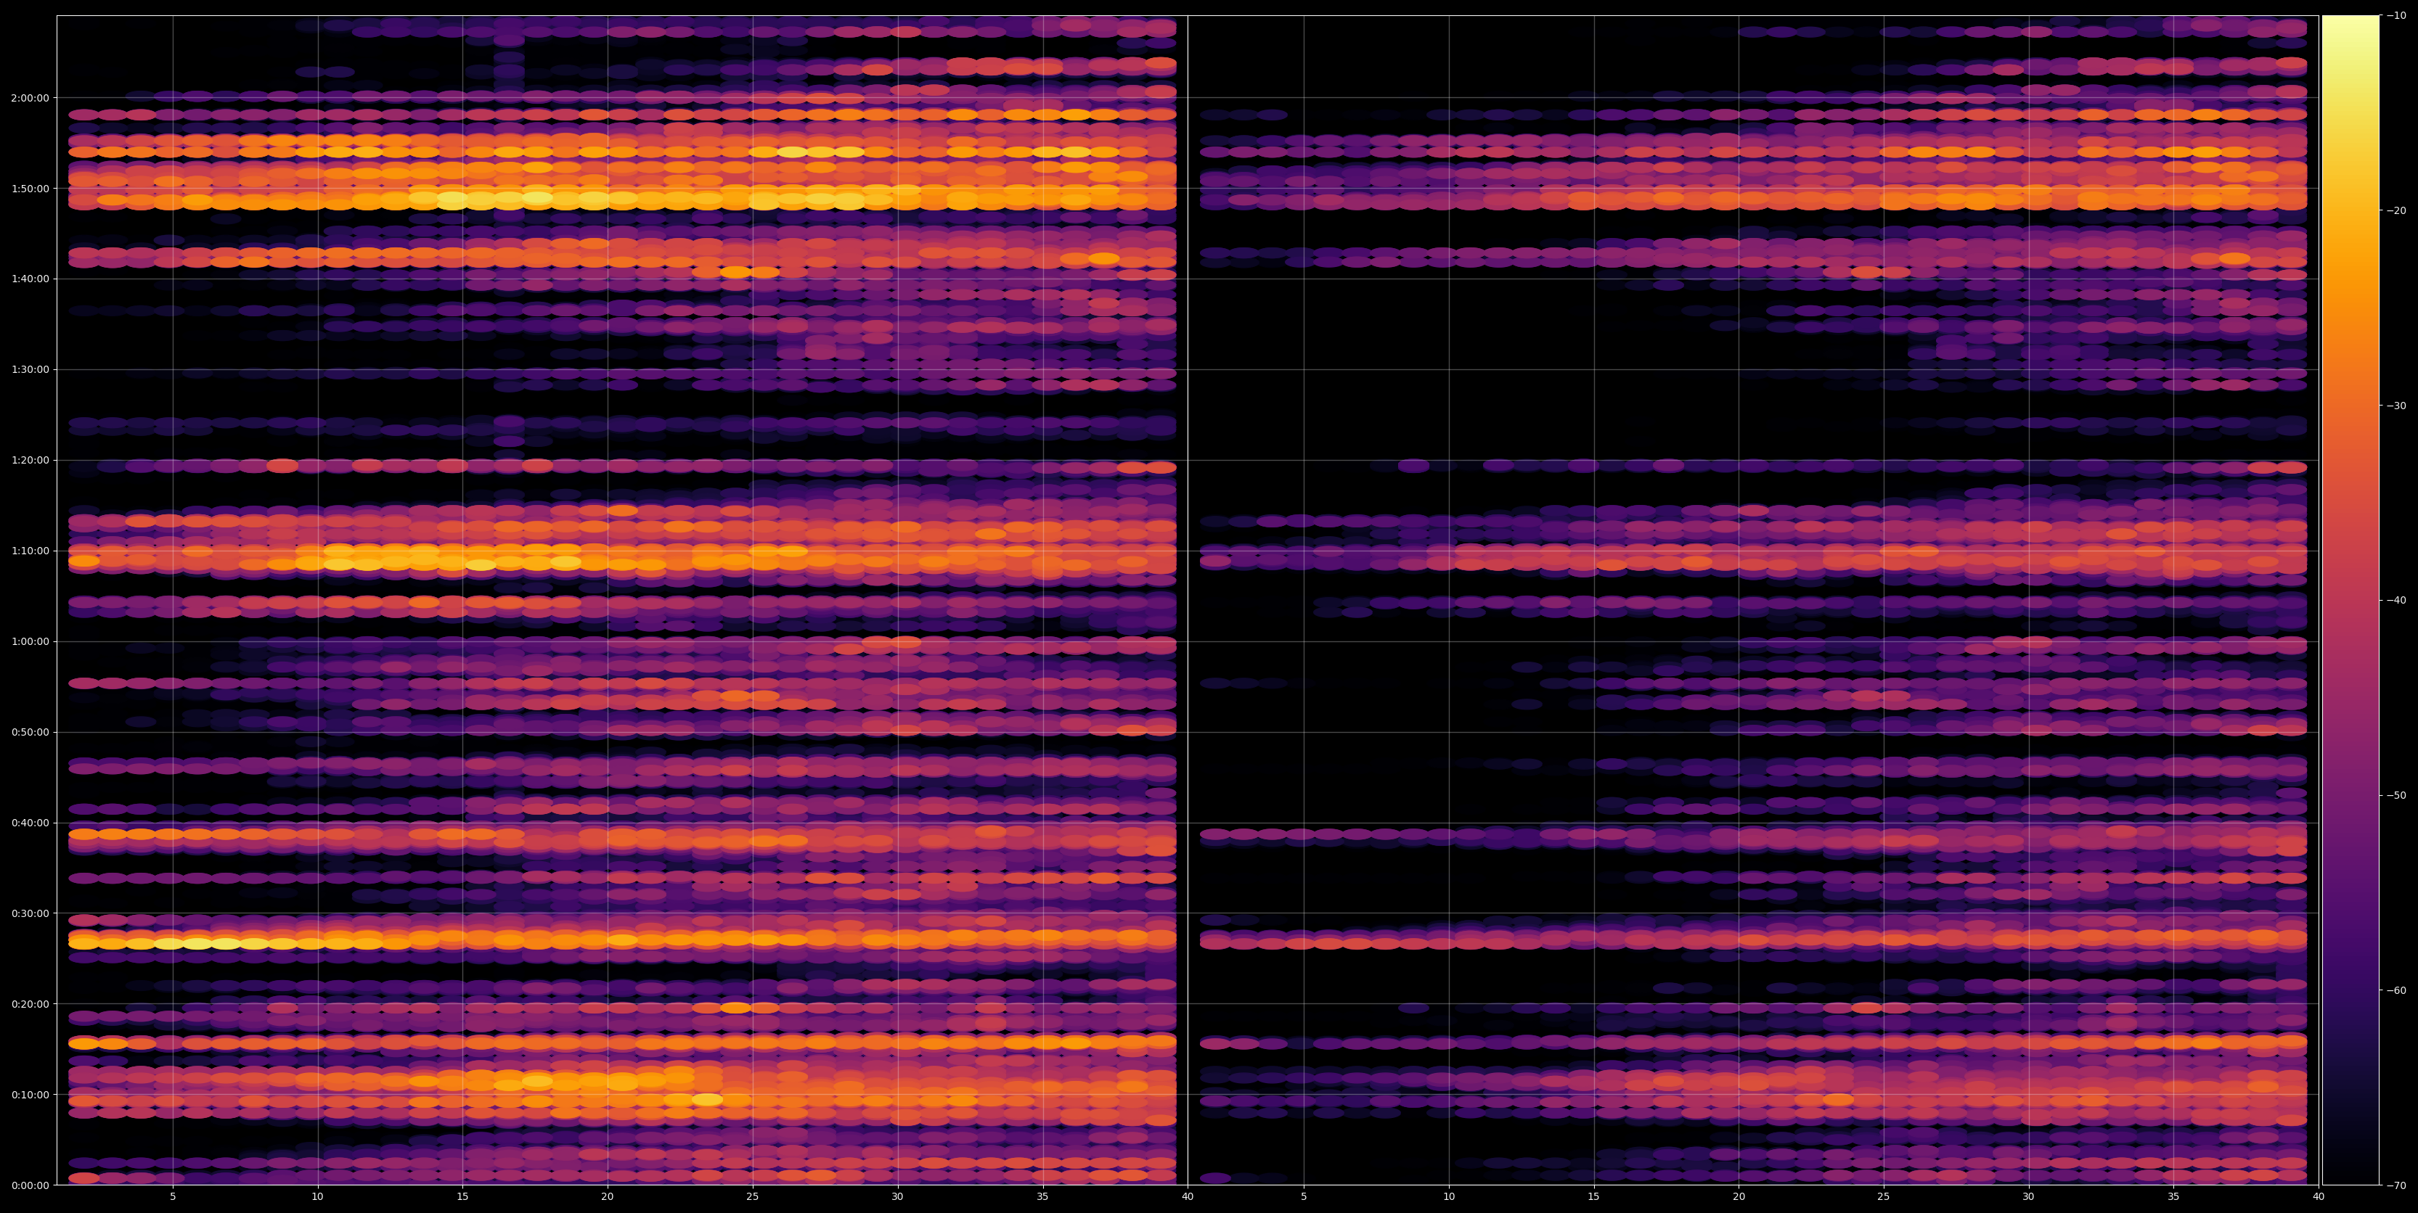Click the 1:20:00 y-axis tick label
This screenshot has height=1213, width=2418.
point(30,460)
